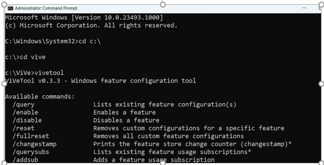
Task: Minimize the Administrator Command Prompt window
Action: [304, 8]
